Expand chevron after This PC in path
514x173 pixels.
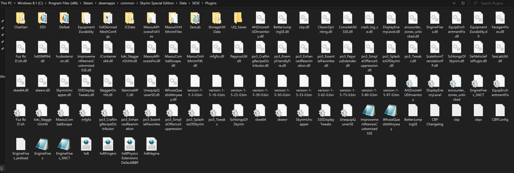pos(15,3)
